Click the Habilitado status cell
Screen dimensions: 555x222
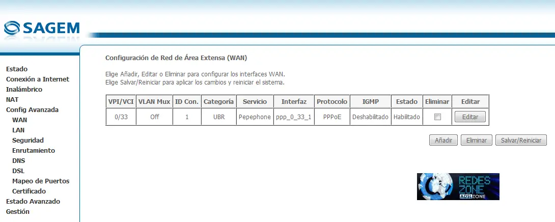[x=407, y=117]
